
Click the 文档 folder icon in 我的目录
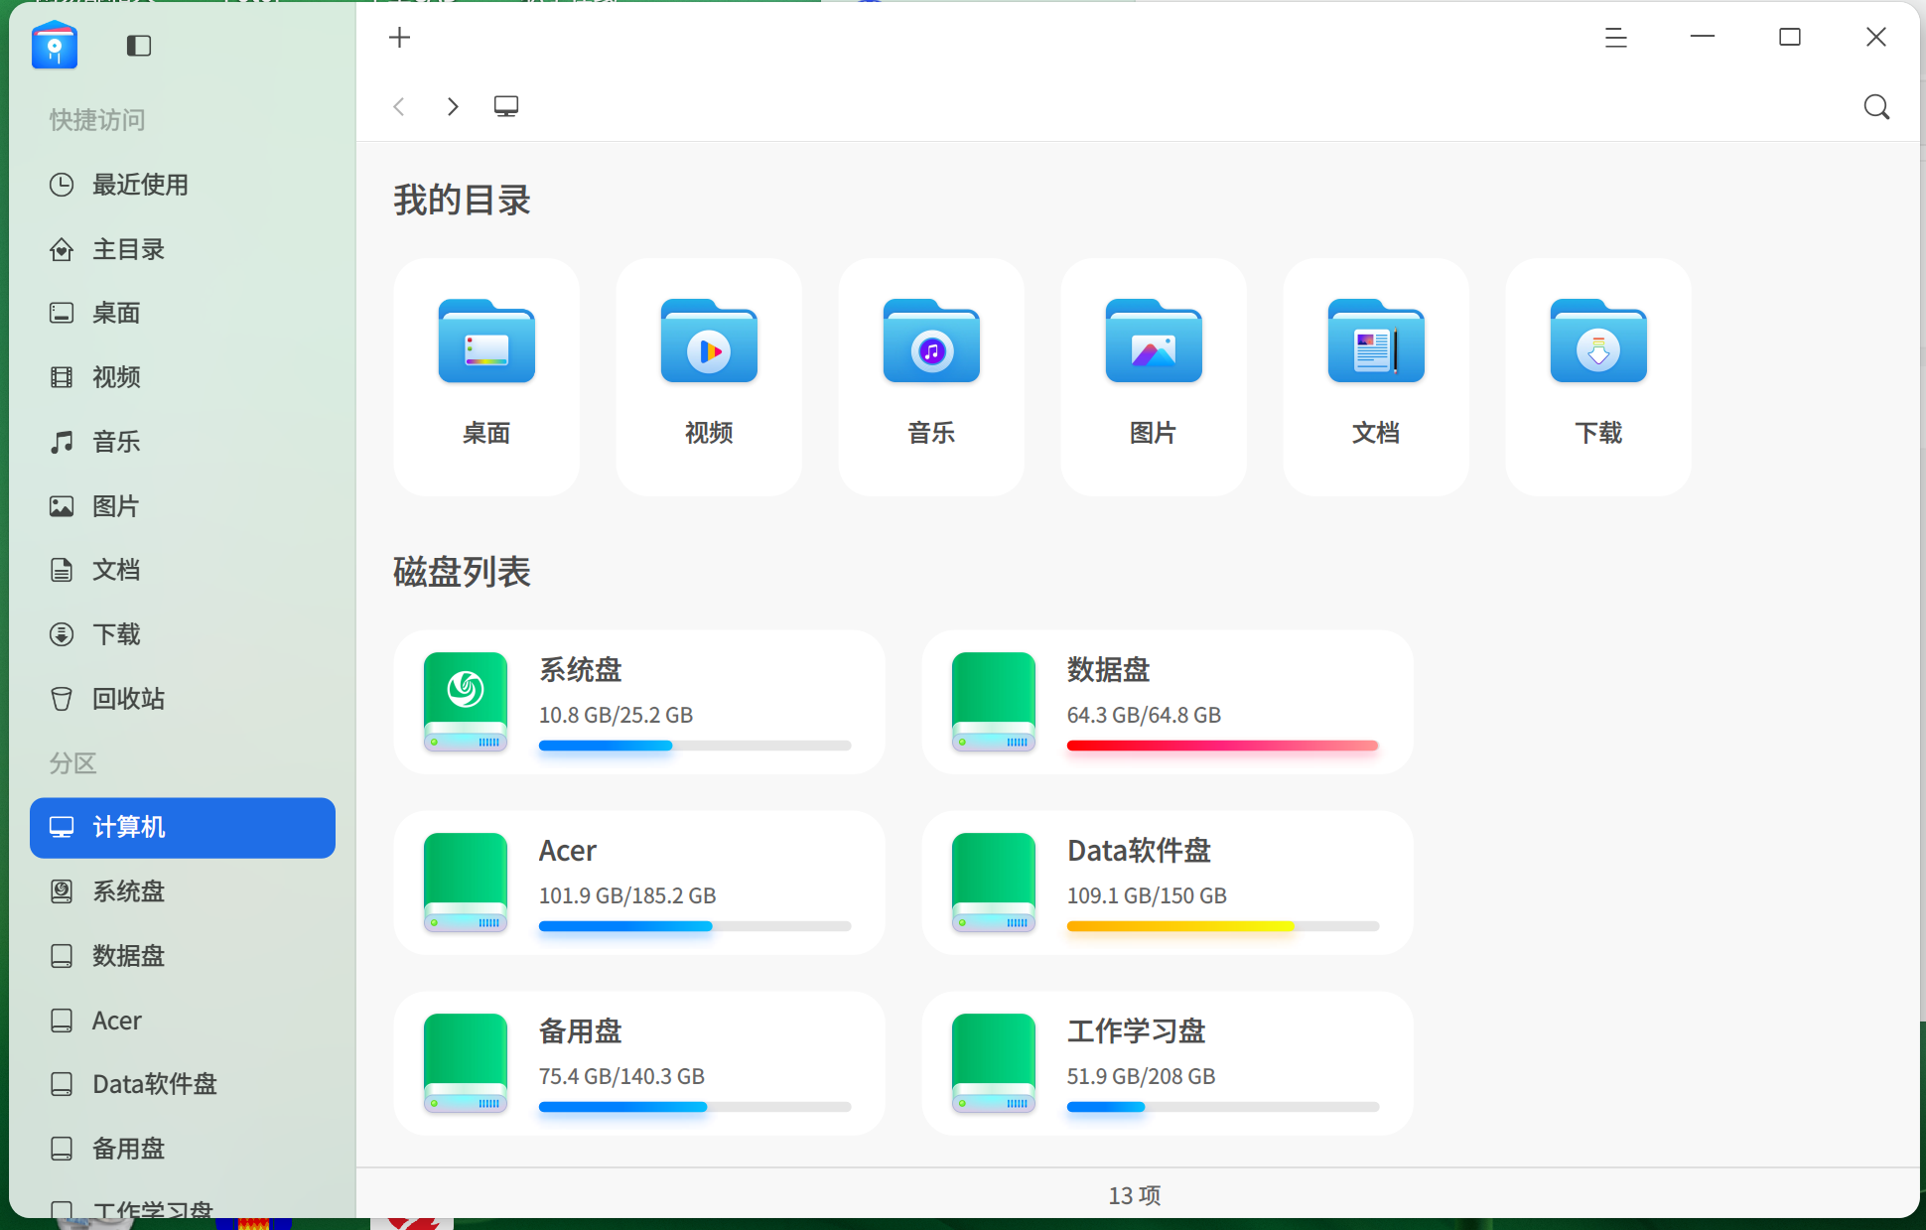click(1376, 342)
